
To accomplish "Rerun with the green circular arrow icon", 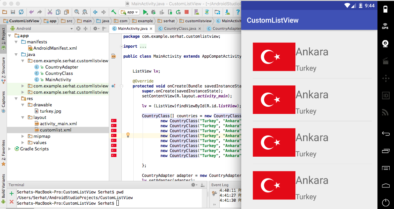I will (x=178, y=12).
